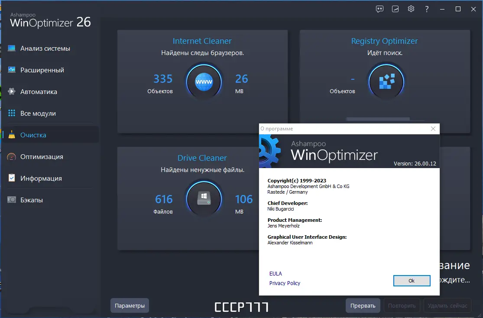Screen dimensions: 483x318
Task: Click the Оптимизация speedometer icon
Action: (x=12, y=156)
